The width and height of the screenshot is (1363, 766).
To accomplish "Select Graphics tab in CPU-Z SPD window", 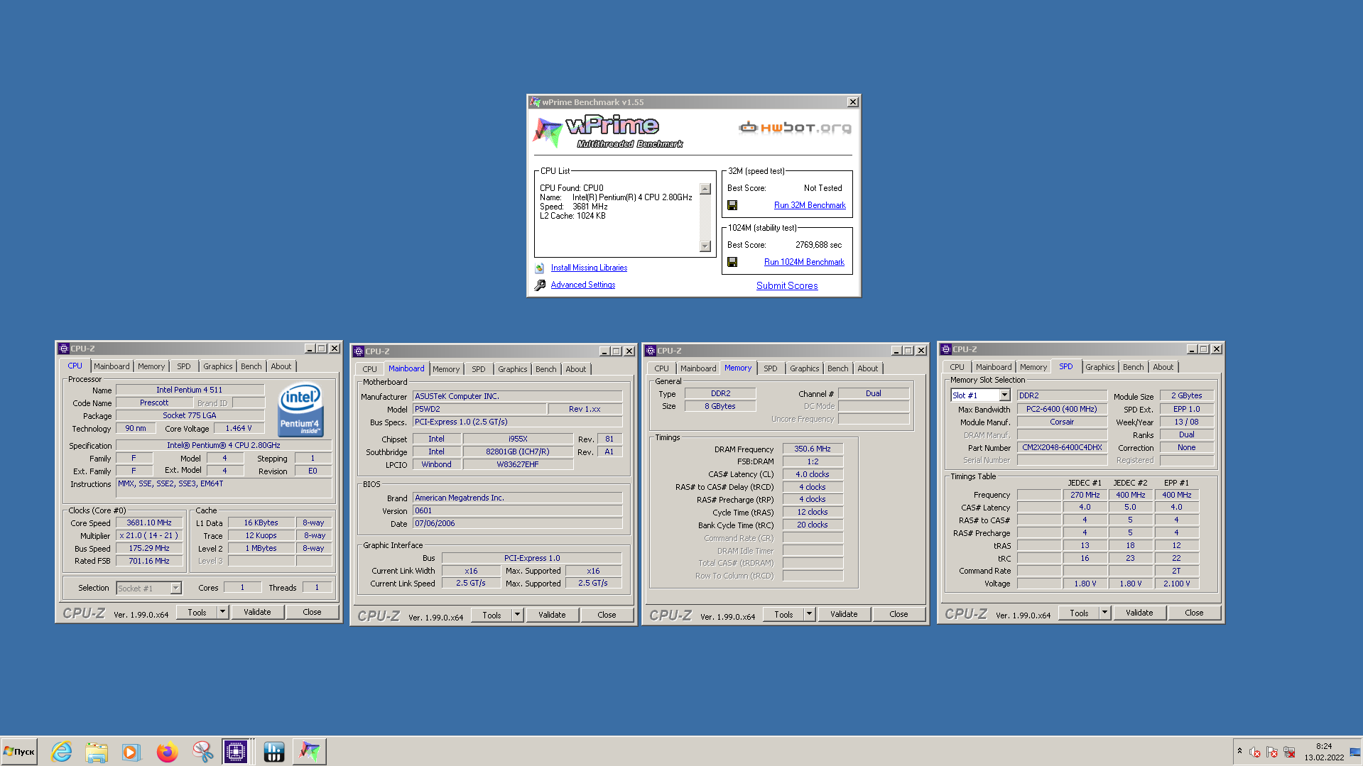I will (1099, 367).
